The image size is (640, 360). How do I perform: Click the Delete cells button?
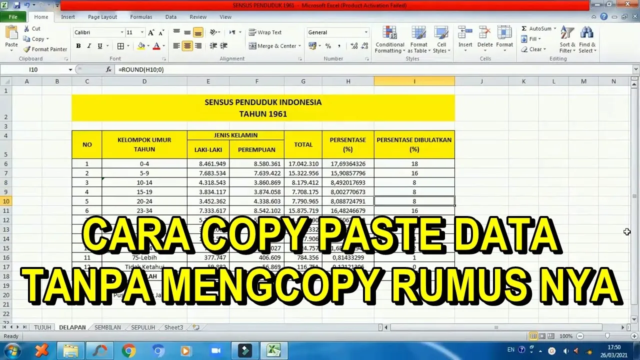pos(484,37)
